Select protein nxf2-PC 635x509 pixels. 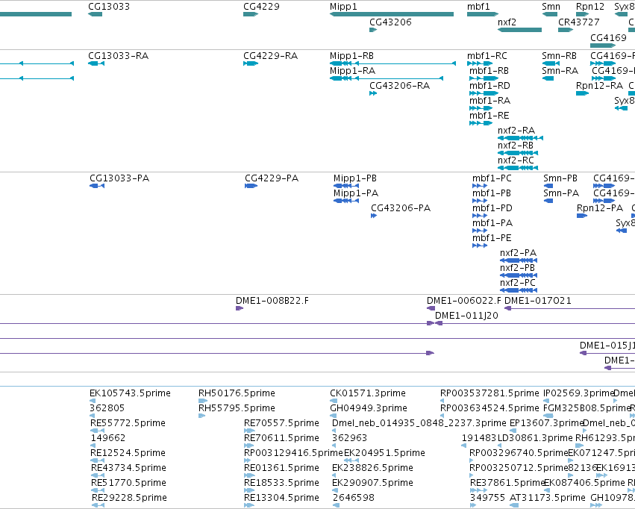[x=518, y=283]
